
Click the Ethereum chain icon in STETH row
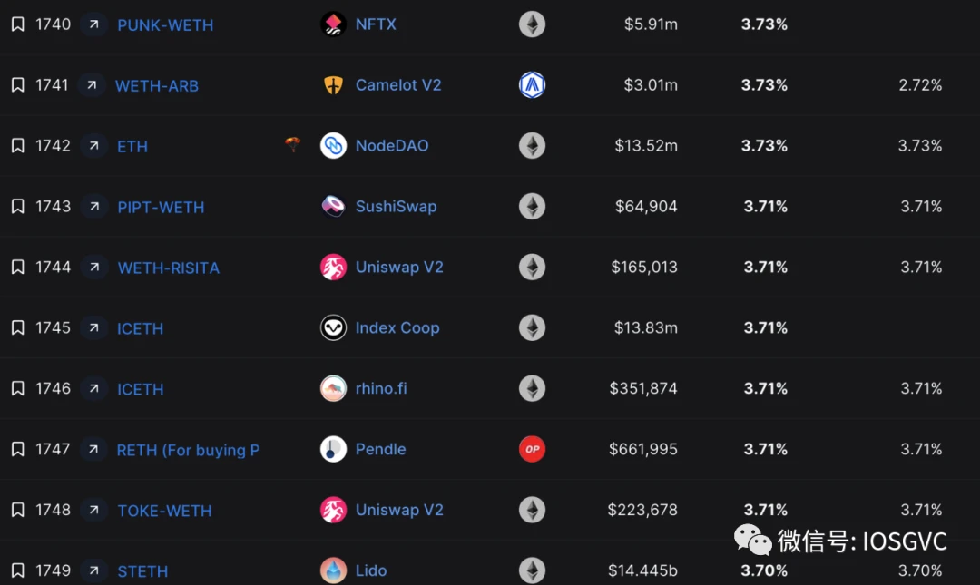tap(532, 570)
